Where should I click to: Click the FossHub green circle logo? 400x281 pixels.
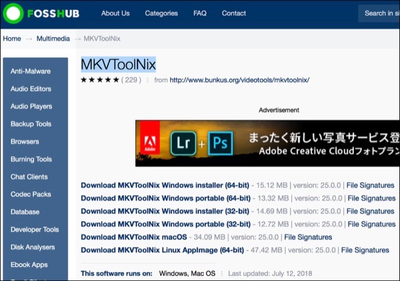pyautogui.click(x=13, y=13)
